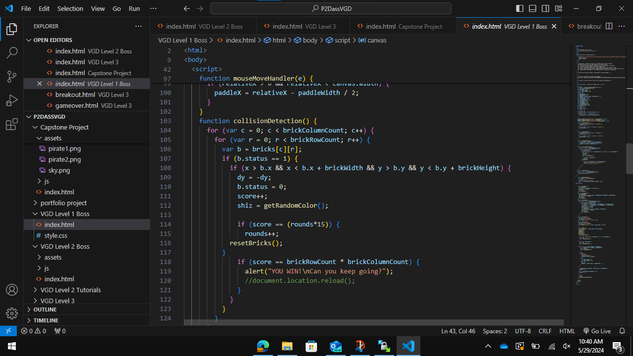
Task: Open the Run and Debug view
Action: (12, 101)
